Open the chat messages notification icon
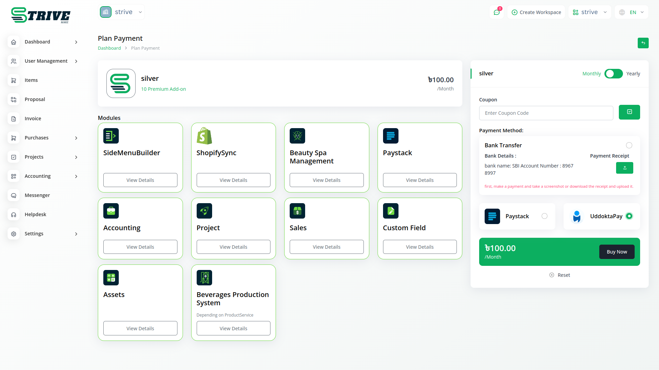The width and height of the screenshot is (659, 370). coord(497,12)
